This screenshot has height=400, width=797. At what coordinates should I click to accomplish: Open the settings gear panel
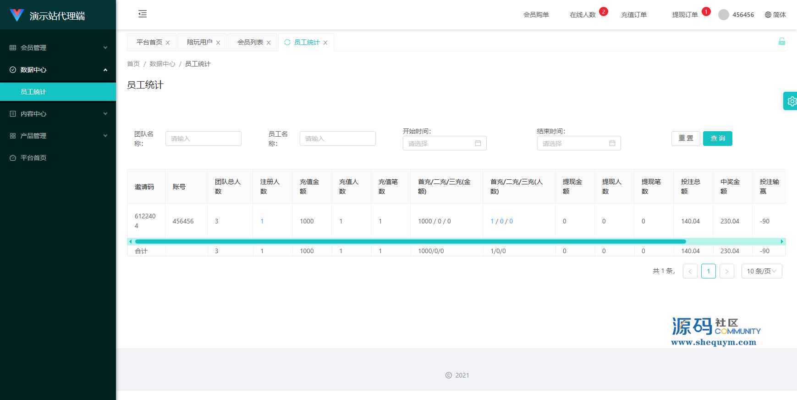[x=792, y=101]
